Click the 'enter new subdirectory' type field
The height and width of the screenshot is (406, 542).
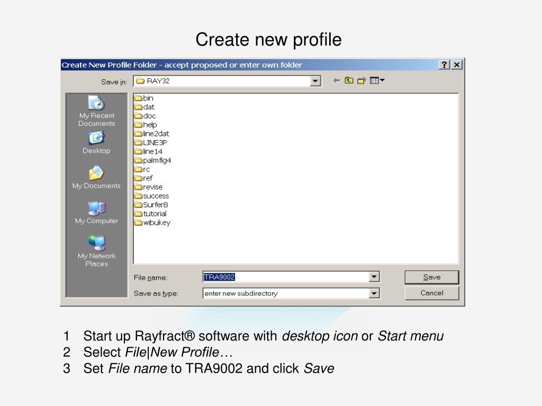[x=286, y=293]
